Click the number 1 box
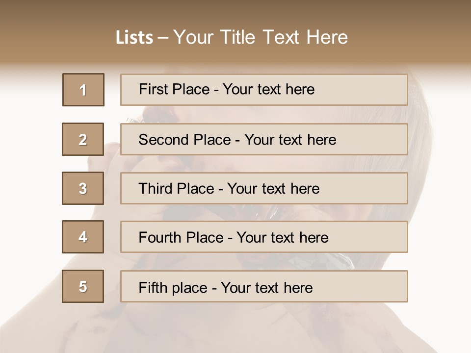Image resolution: width=471 pixels, height=353 pixels. click(83, 90)
